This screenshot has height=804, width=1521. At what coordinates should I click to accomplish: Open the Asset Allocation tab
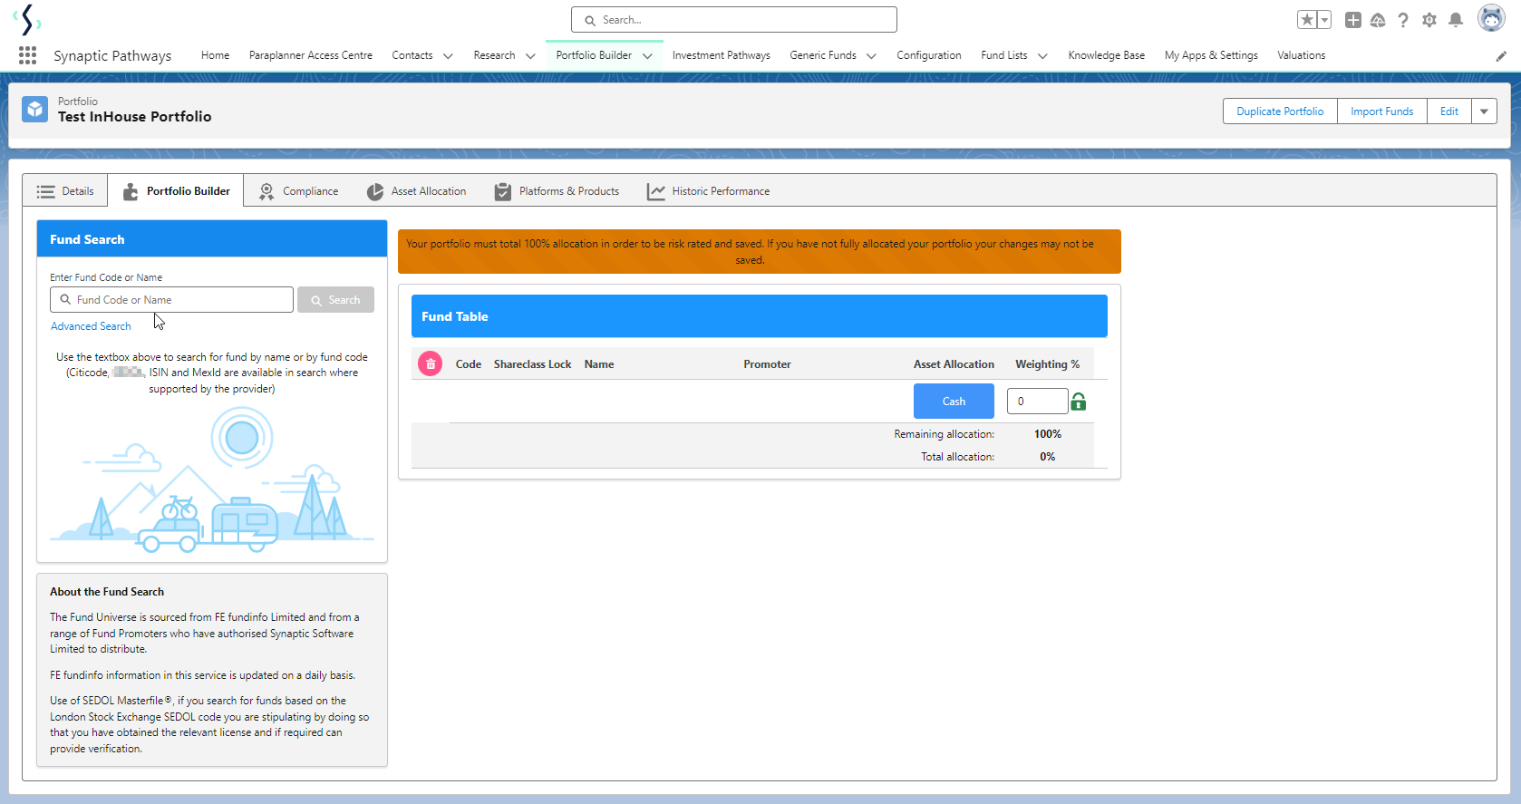point(416,191)
